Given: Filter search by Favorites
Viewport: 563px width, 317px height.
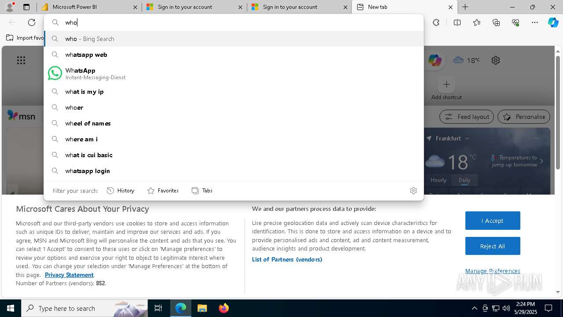Looking at the screenshot, I should pos(163,191).
